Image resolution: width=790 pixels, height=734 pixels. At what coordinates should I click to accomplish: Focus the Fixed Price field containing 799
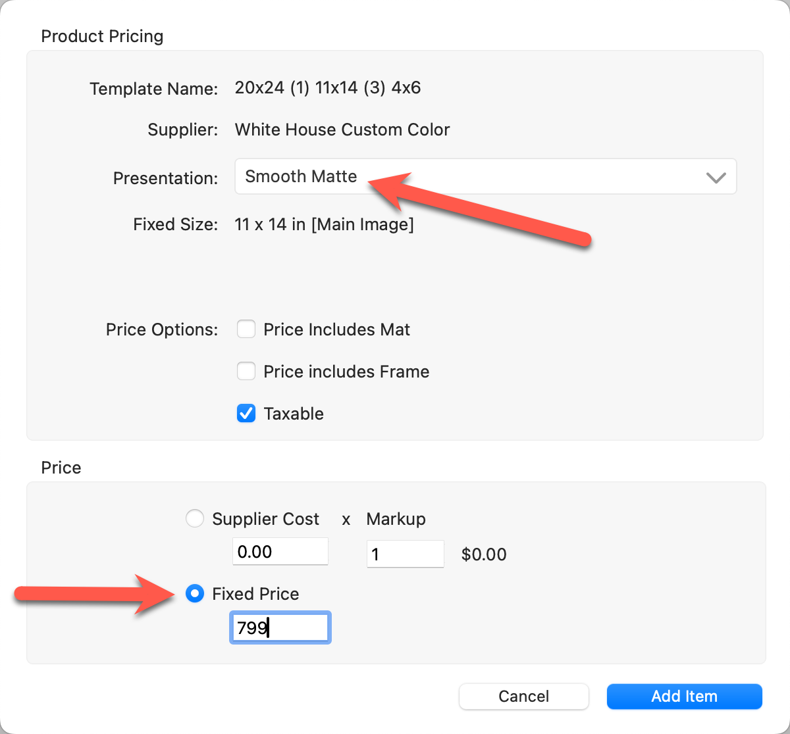point(280,627)
